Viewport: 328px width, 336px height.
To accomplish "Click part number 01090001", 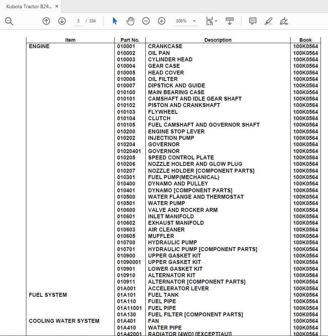I will [x=129, y=262].
